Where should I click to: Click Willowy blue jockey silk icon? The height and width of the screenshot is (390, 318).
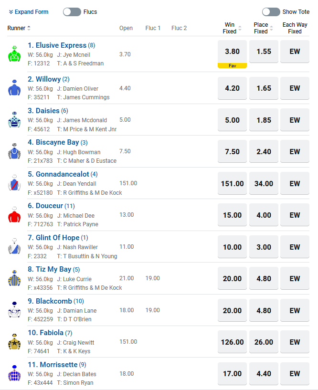15,88
